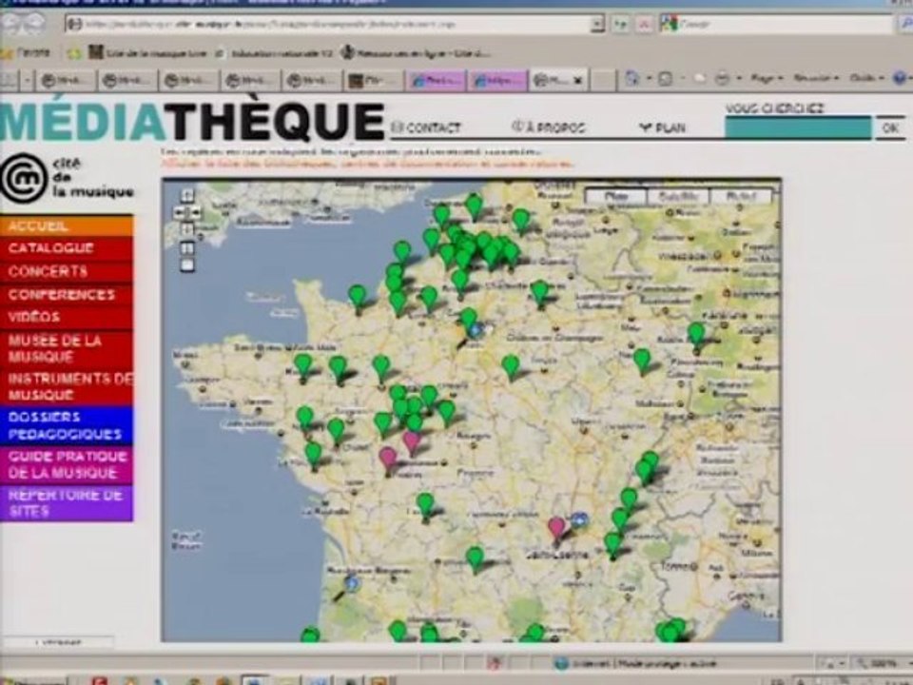Click the map pan down arrow
This screenshot has height=685, width=913.
pyautogui.click(x=187, y=229)
